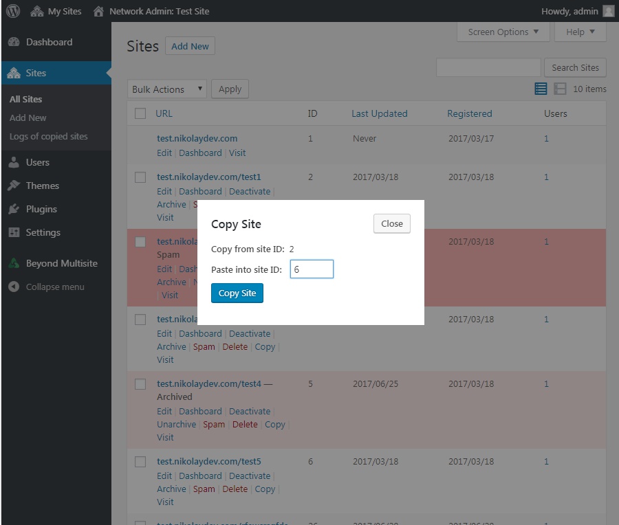
Task: Click the WordPress logo in admin bar
Action: [x=12, y=10]
